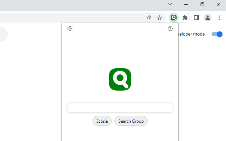Viewport: 226px width, 141px height.
Task: Focus the popup search text field
Action: (120, 108)
